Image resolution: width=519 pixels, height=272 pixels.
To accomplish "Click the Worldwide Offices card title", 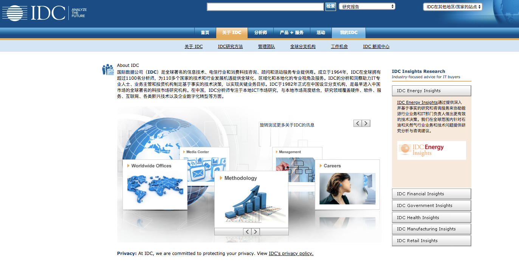I will coord(151,166).
